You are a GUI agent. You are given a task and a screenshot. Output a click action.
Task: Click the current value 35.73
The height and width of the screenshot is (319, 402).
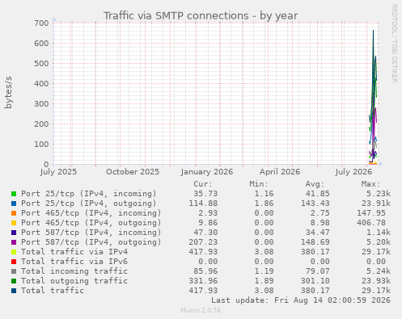[x=205, y=194]
